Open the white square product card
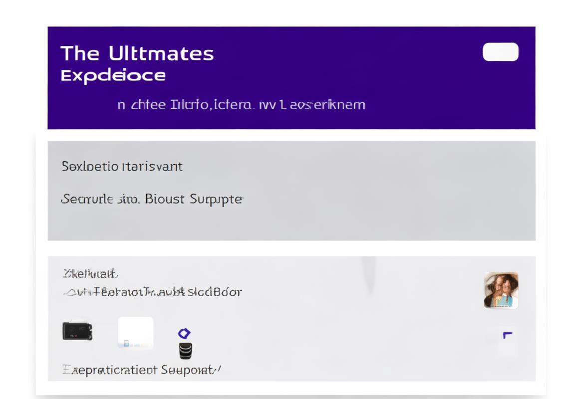The image size is (575, 399). coord(135,333)
